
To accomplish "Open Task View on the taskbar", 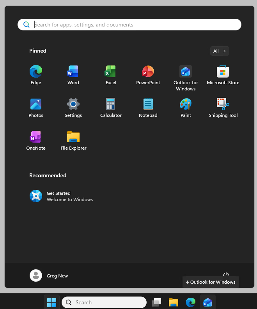I will [156, 302].
